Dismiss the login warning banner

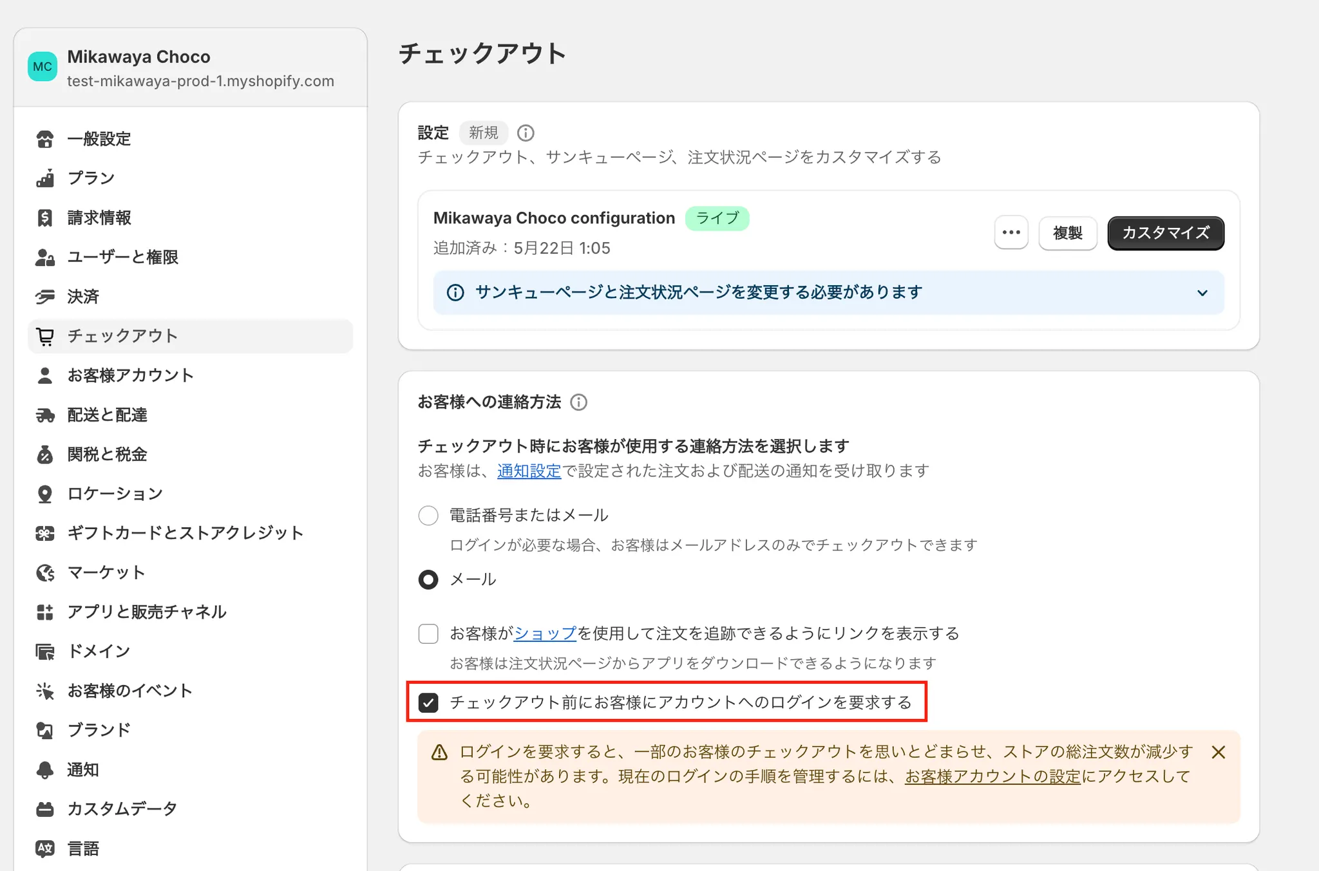(x=1218, y=752)
